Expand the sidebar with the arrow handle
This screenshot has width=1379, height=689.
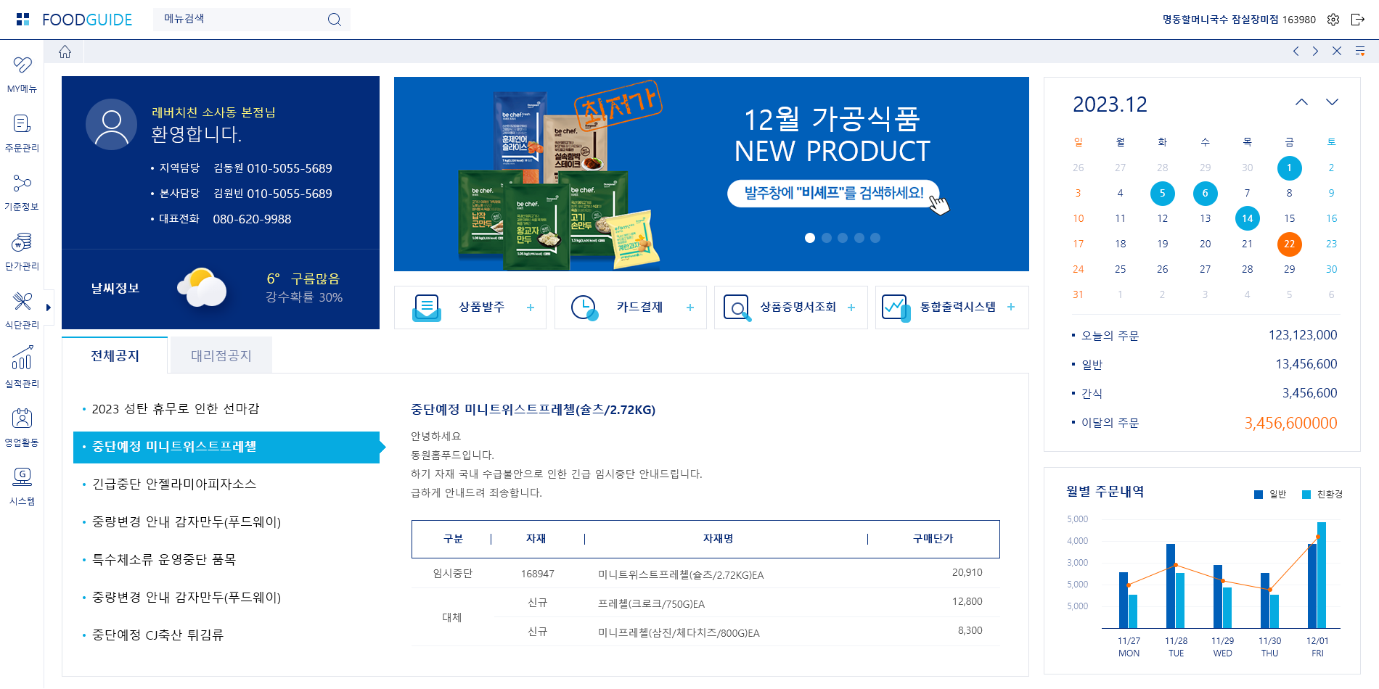pos(49,308)
